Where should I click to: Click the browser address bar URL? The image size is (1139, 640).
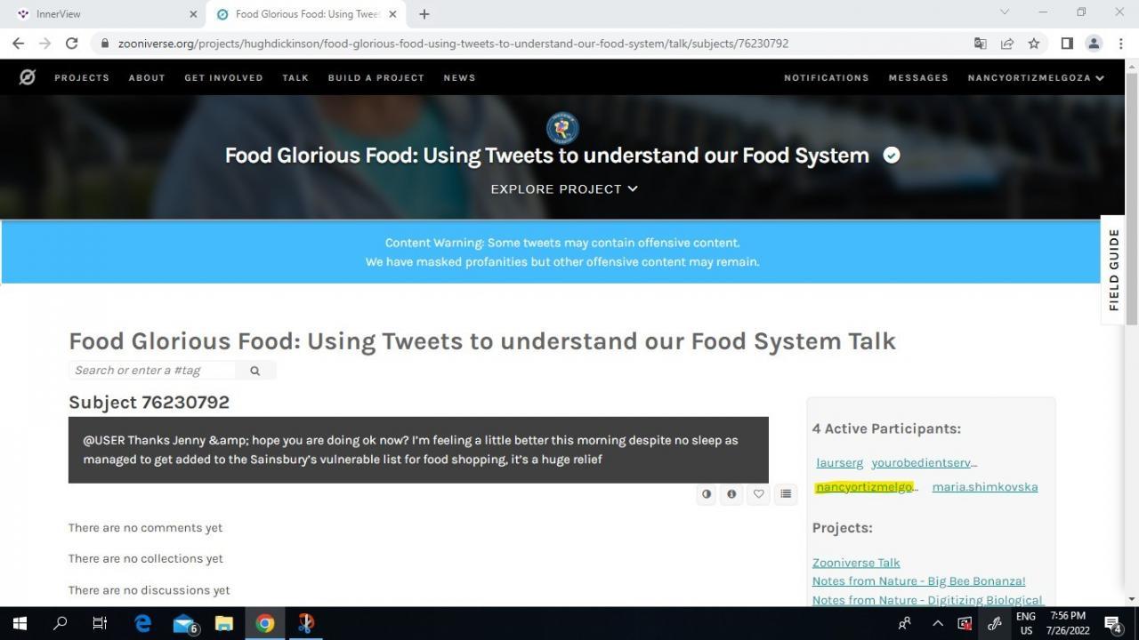point(453,43)
